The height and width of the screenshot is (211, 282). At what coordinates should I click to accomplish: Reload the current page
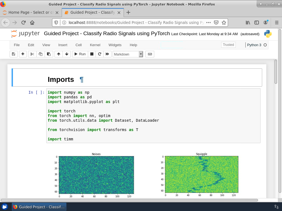(x=23, y=23)
